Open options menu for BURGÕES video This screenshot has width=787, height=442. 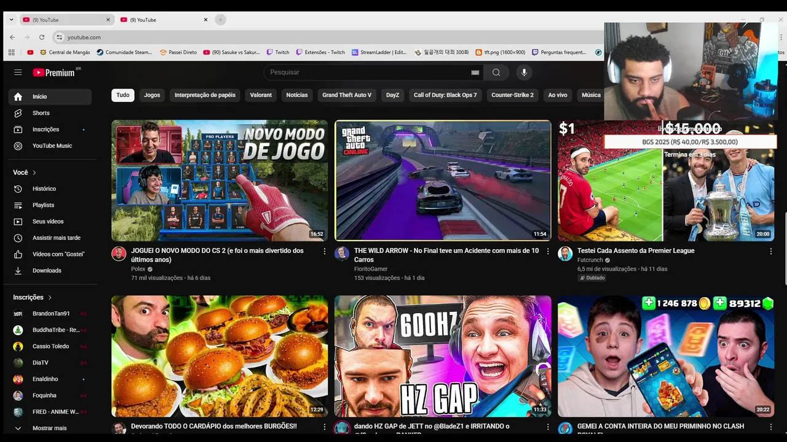[325, 427]
